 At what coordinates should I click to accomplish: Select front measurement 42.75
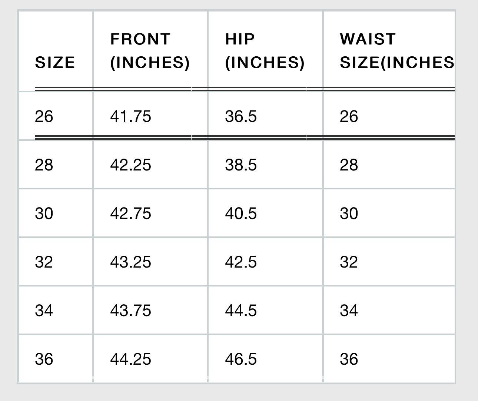[x=130, y=213]
